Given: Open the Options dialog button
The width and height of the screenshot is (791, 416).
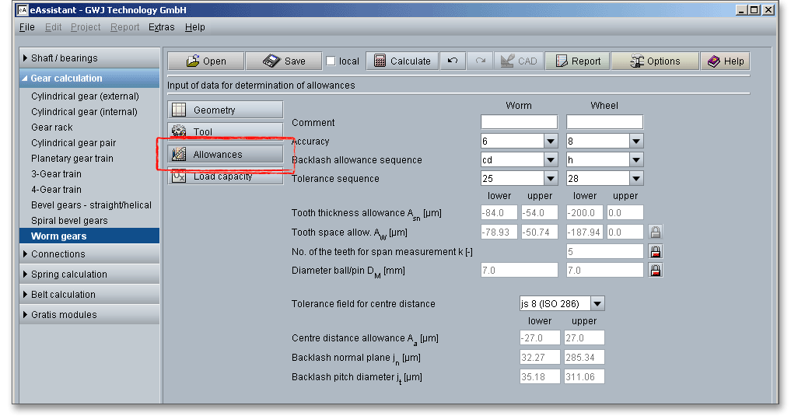Looking at the screenshot, I should pyautogui.click(x=654, y=61).
